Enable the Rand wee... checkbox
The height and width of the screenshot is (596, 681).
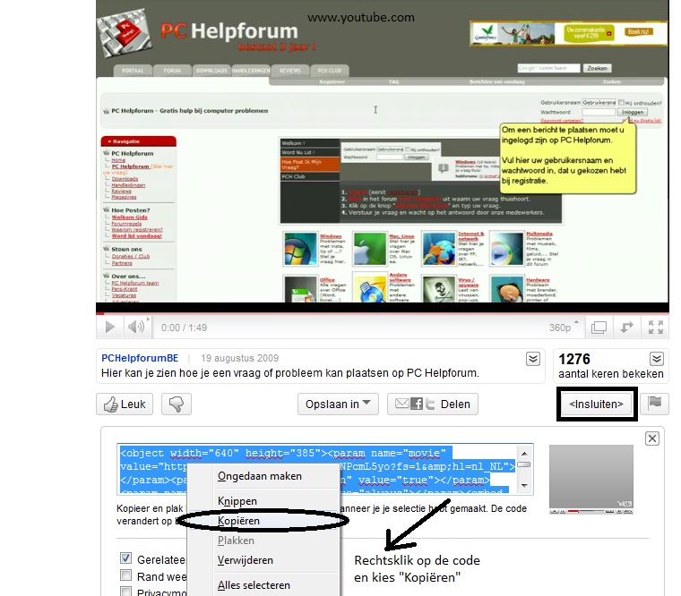point(125,575)
